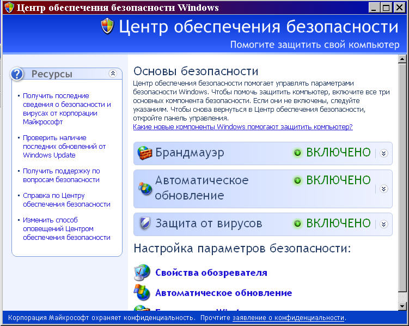
Task: Click Основы безопасности heading
Action: coord(196,71)
